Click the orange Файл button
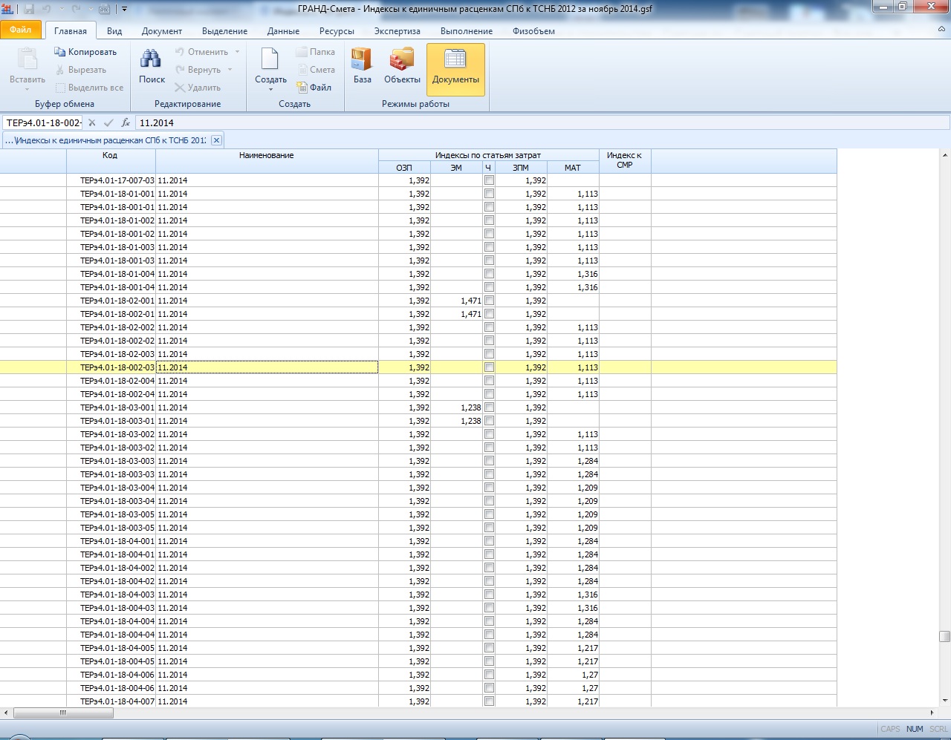The image size is (951, 740). pos(21,30)
